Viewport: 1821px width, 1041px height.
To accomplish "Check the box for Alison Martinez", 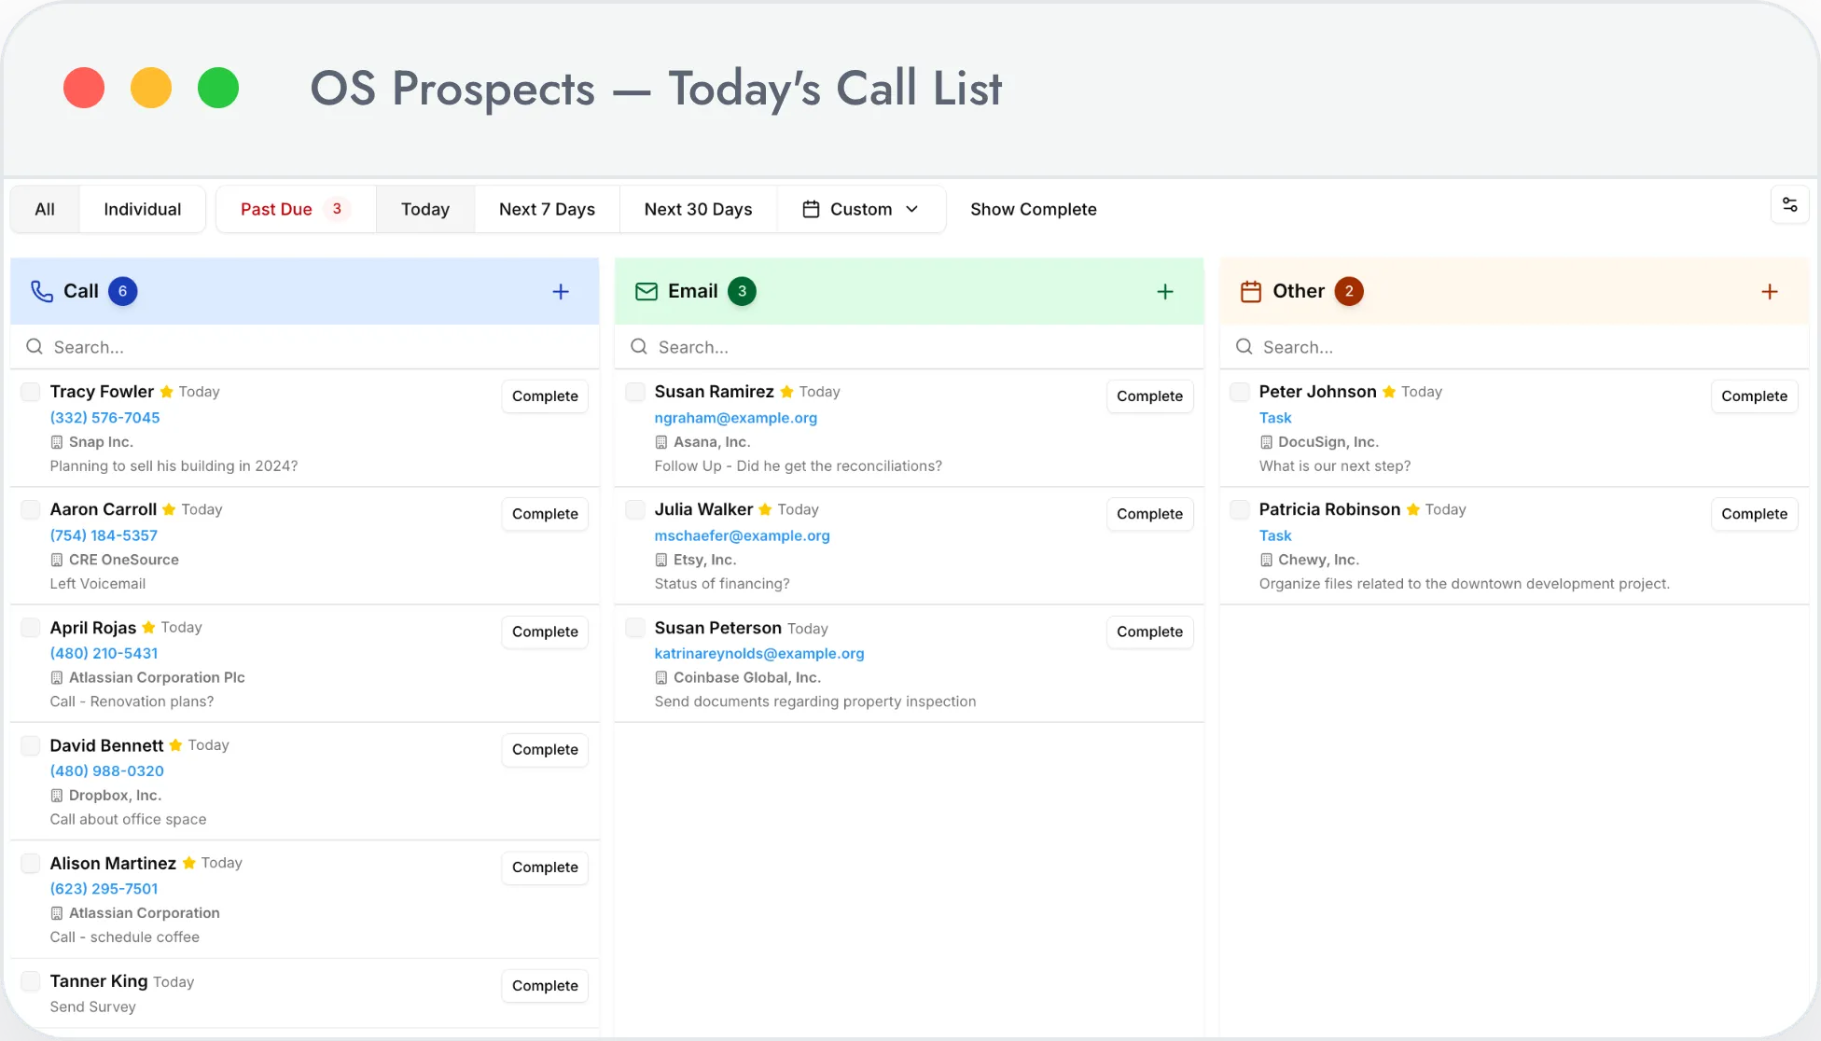I will pyautogui.click(x=31, y=863).
